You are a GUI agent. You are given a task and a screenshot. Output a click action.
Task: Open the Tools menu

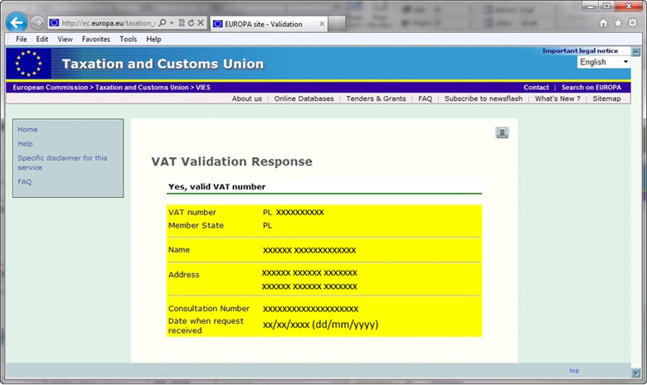(x=129, y=39)
